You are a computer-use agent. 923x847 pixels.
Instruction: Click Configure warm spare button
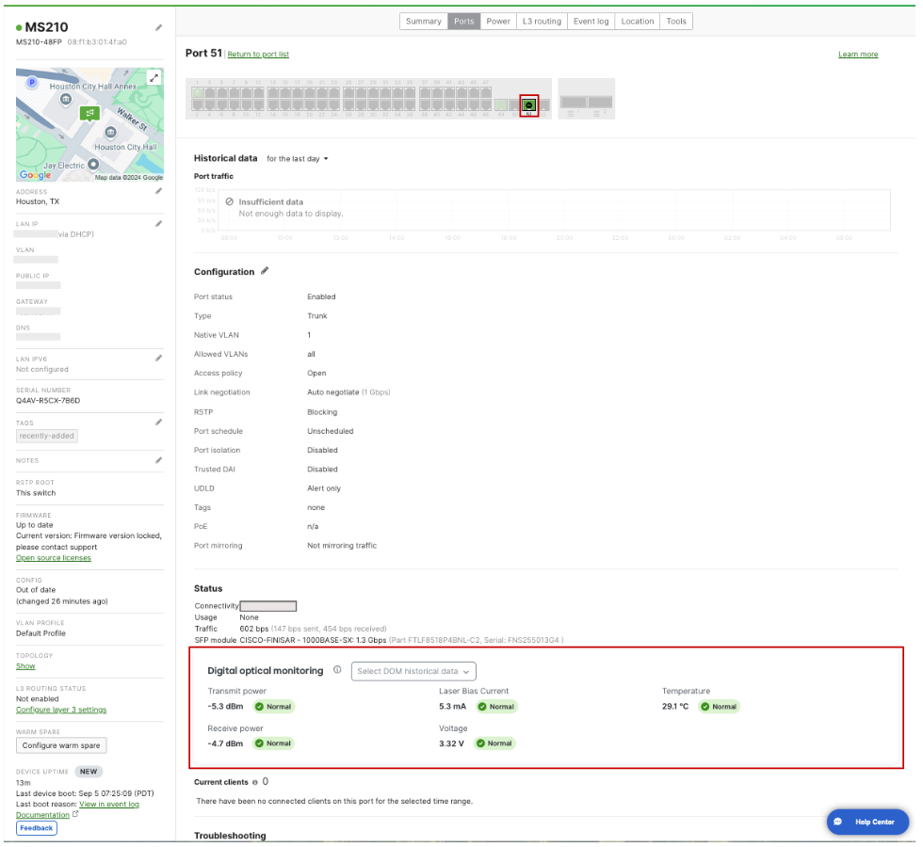click(x=61, y=745)
